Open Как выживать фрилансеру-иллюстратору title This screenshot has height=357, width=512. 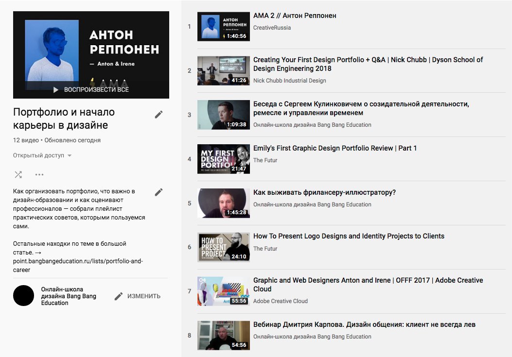[325, 192]
